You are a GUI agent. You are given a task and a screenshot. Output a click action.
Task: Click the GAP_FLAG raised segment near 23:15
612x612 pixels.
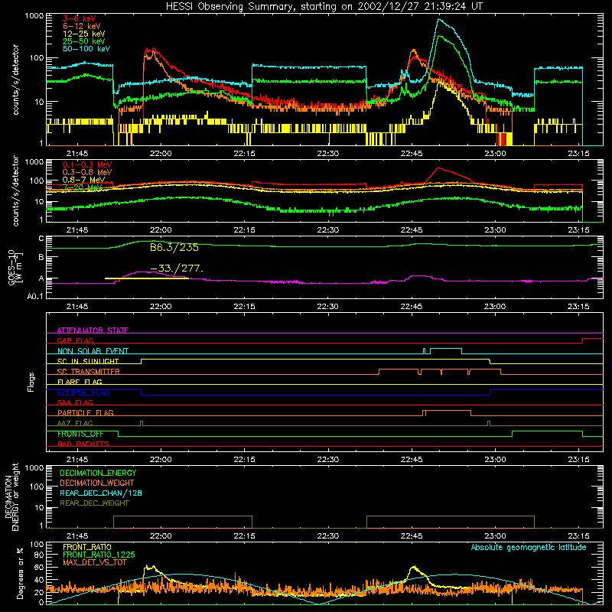(592, 339)
